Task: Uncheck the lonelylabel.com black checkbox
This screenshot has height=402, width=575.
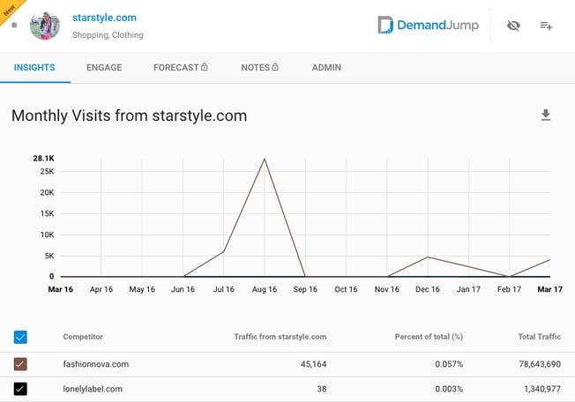Action: click(20, 389)
